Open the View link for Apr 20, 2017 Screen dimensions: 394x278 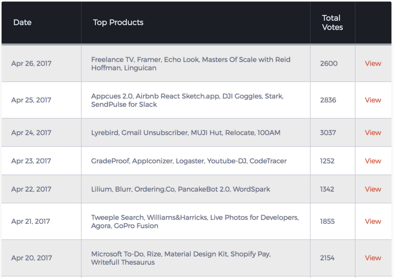point(373,258)
